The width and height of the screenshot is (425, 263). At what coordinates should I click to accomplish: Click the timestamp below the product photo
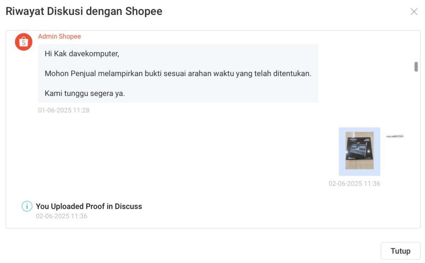click(355, 183)
